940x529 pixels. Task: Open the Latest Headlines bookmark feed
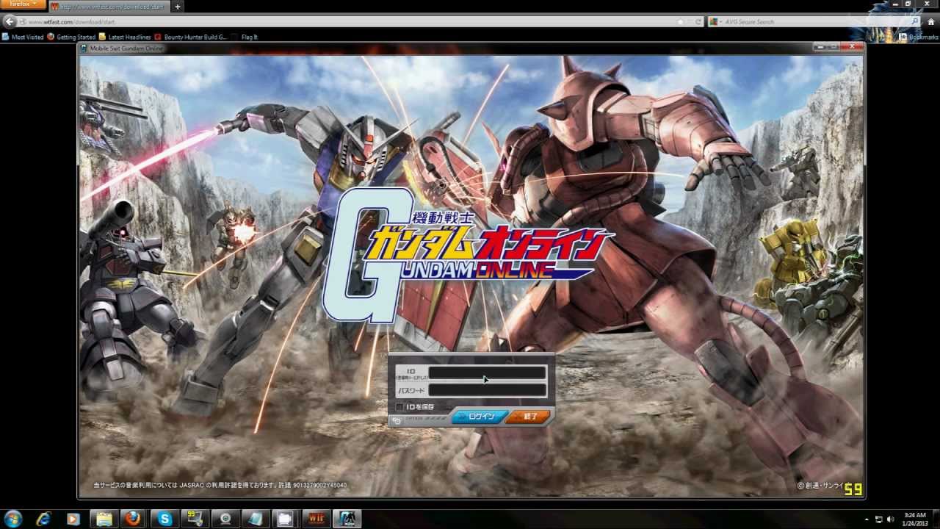click(125, 37)
